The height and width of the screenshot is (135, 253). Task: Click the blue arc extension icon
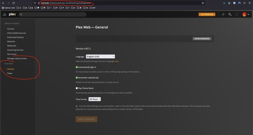[239, 3]
